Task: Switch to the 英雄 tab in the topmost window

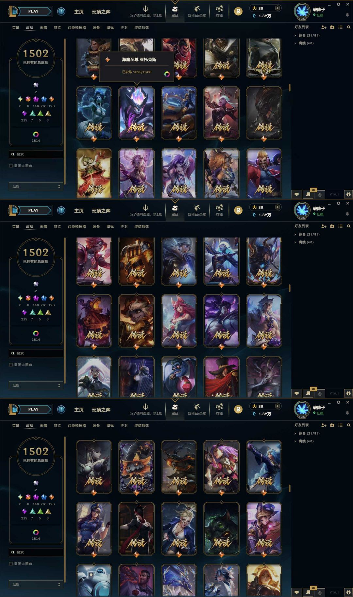Action: click(16, 27)
